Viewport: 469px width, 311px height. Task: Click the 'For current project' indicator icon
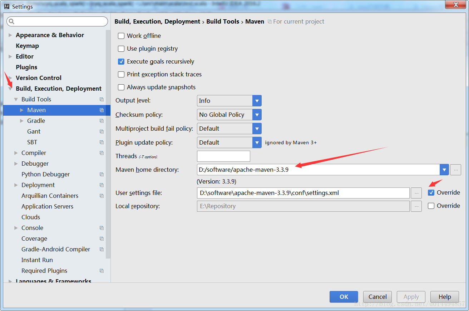tap(270, 22)
